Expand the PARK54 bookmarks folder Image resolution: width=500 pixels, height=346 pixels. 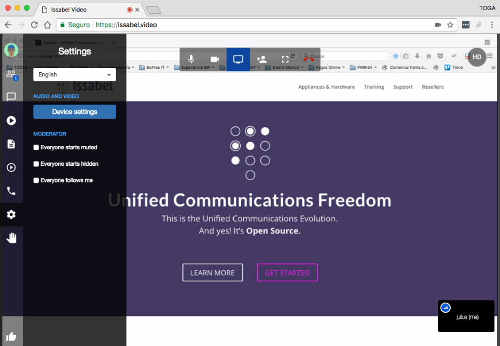coord(364,67)
